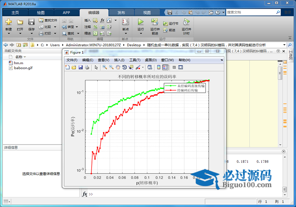296x207 pixels.
Task: Expand the 运行 dropdown arrow
Action: pyautogui.click(x=141, y=34)
